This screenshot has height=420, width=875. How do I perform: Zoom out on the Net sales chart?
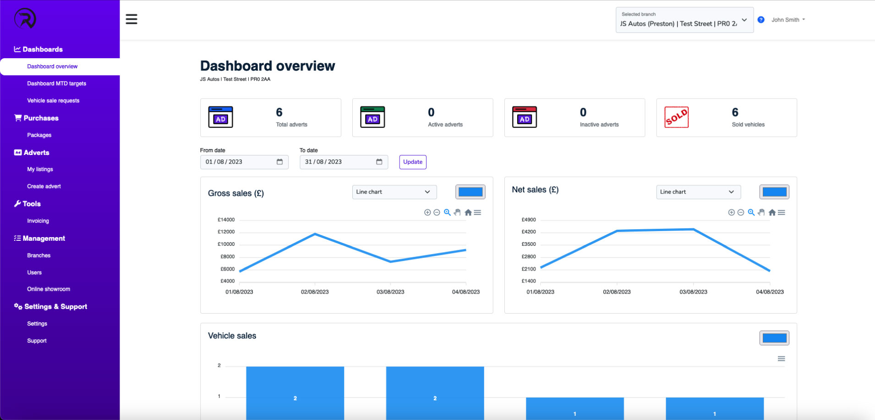point(741,212)
